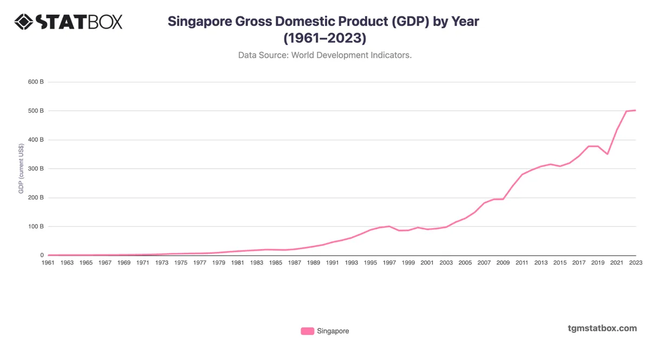The width and height of the screenshot is (650, 340).
Task: Click the 2011 x-axis year label
Action: 522,263
